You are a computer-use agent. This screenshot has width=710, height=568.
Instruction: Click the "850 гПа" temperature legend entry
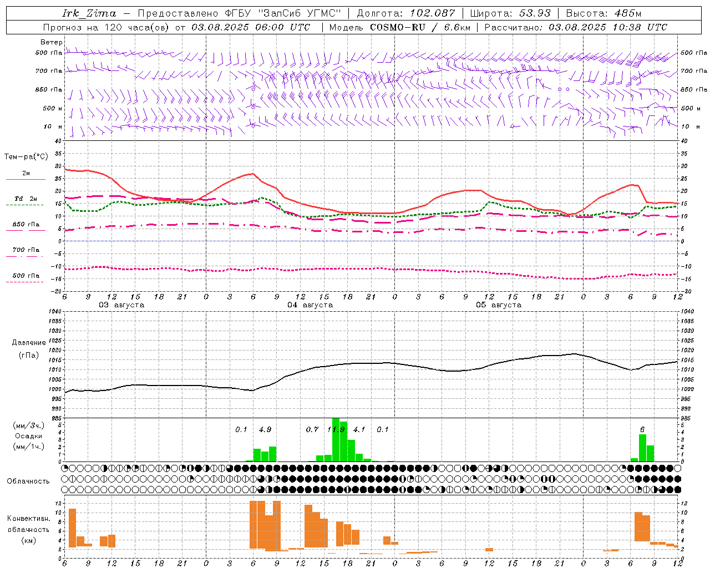click(x=26, y=225)
